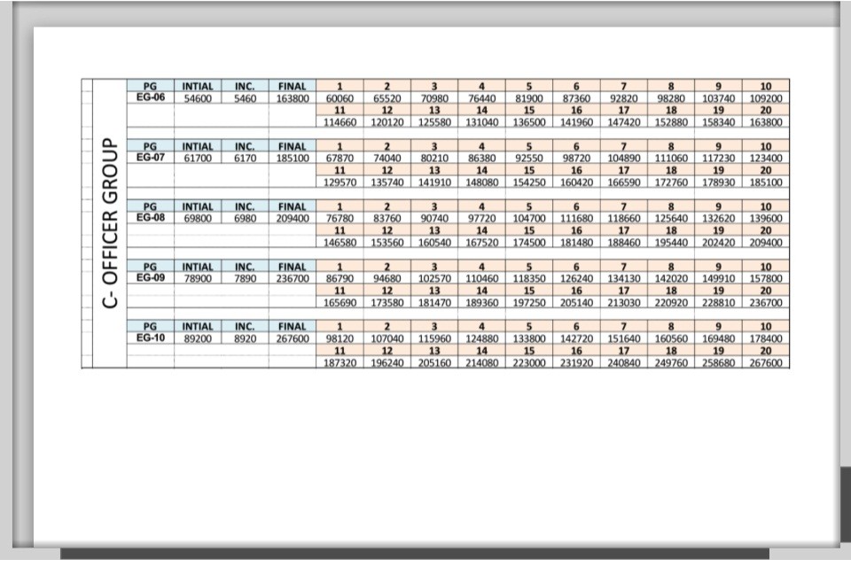Click the EG-07 pay grade cell
The image size is (851, 567).
(x=150, y=158)
